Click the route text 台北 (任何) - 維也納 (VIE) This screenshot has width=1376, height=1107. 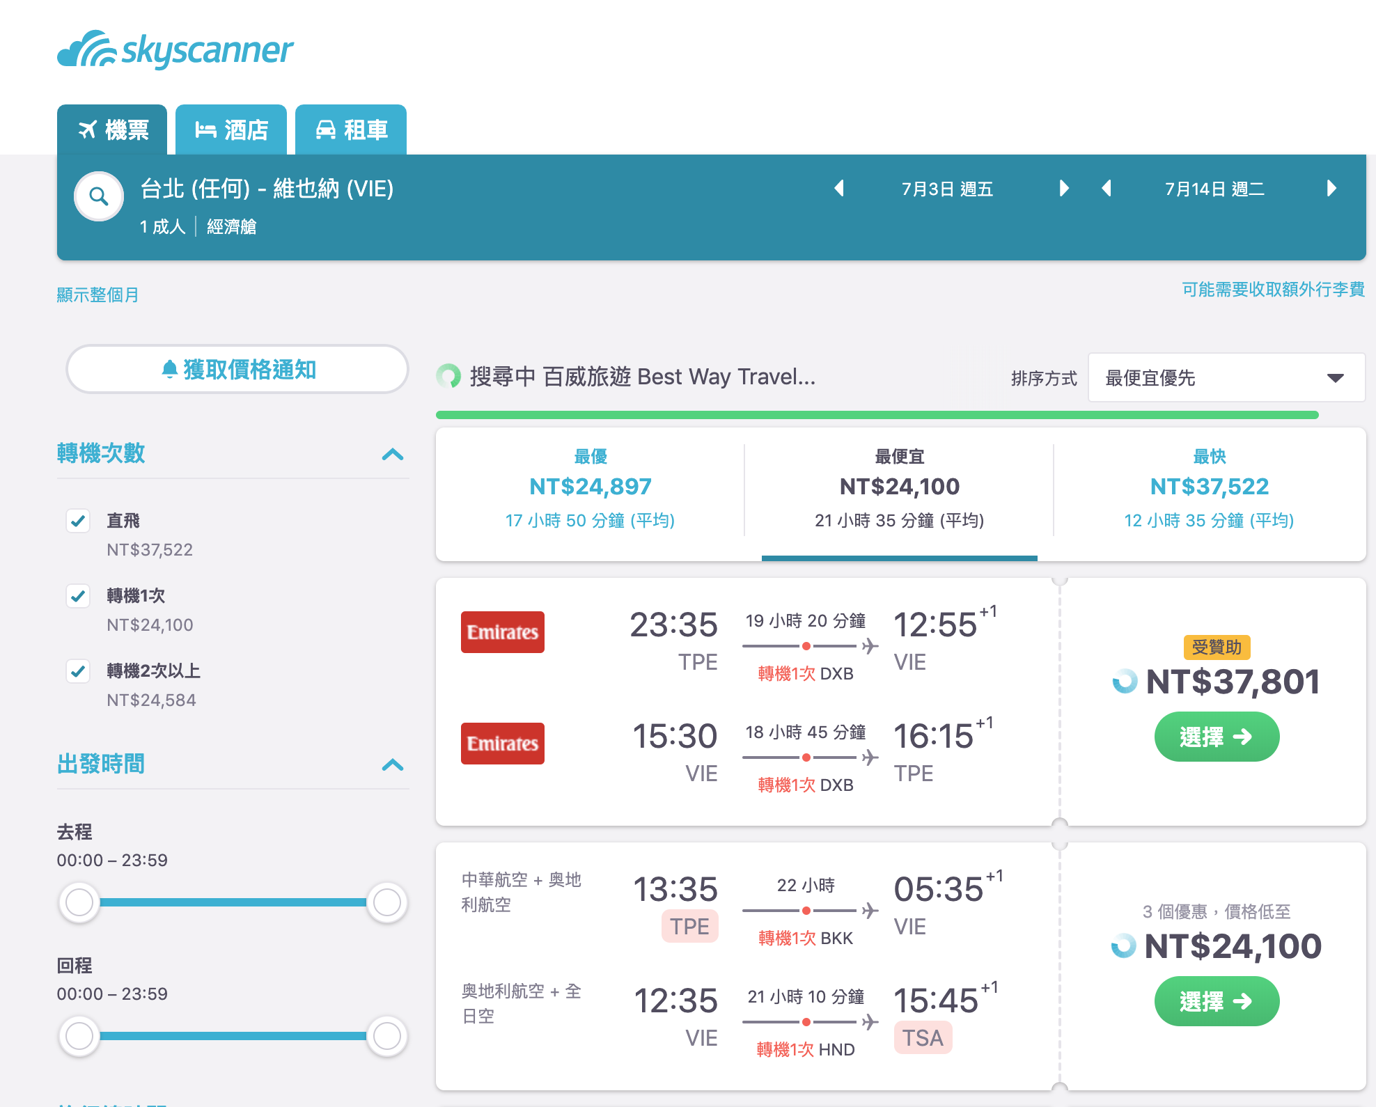[267, 189]
